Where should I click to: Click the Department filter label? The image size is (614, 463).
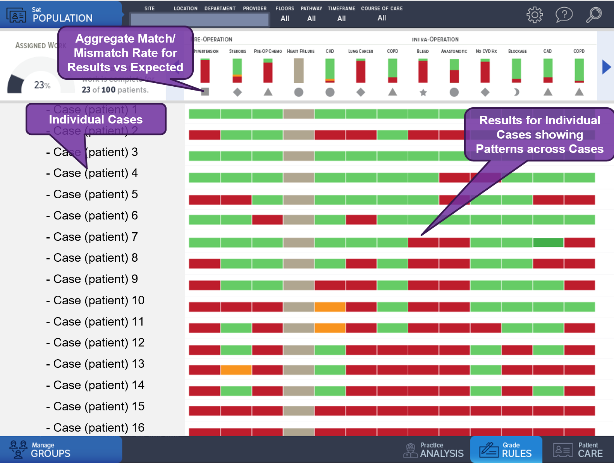(220, 9)
